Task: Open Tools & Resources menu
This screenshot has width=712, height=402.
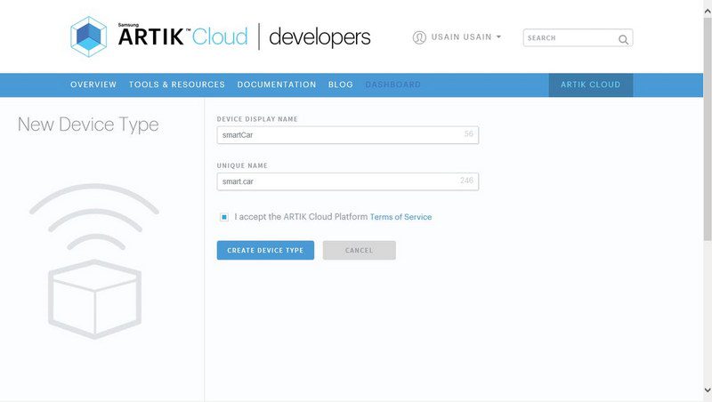Action: point(176,84)
